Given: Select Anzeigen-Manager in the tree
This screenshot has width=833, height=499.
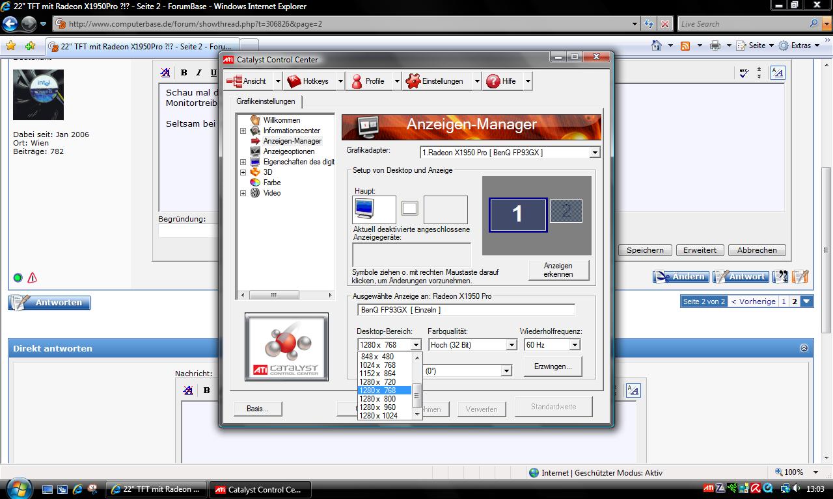Looking at the screenshot, I should [x=292, y=141].
